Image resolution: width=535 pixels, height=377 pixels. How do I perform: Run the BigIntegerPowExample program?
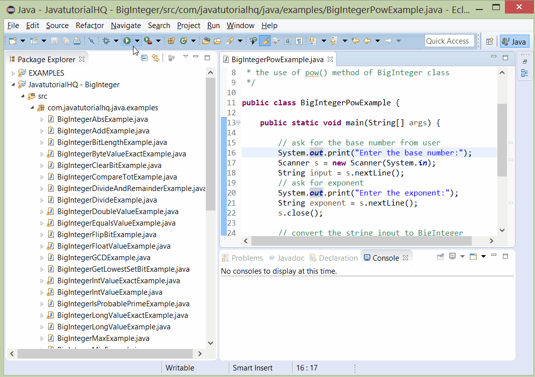pos(126,41)
